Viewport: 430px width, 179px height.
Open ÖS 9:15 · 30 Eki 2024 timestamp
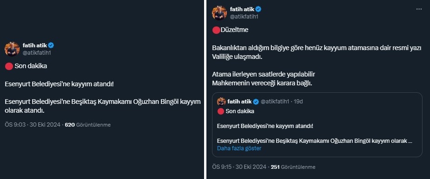(239, 167)
